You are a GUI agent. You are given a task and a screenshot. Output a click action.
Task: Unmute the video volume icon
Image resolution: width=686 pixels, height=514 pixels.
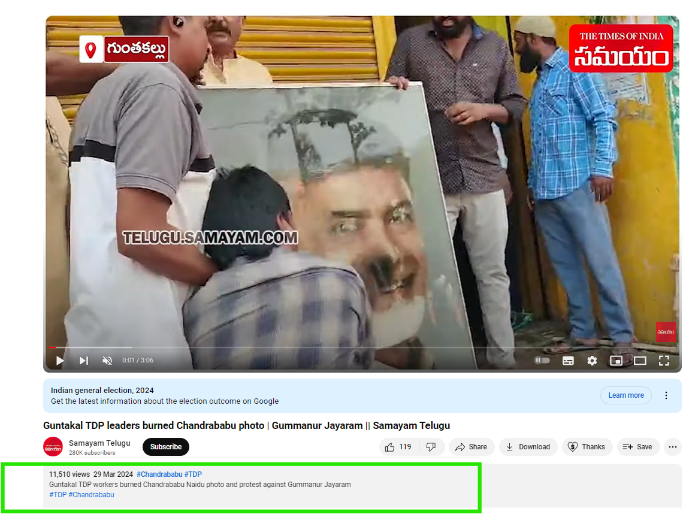(107, 361)
